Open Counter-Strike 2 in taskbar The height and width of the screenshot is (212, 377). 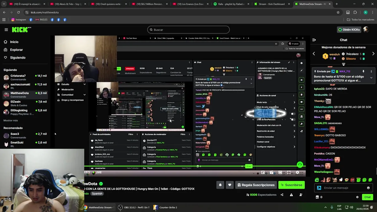tap(165, 207)
